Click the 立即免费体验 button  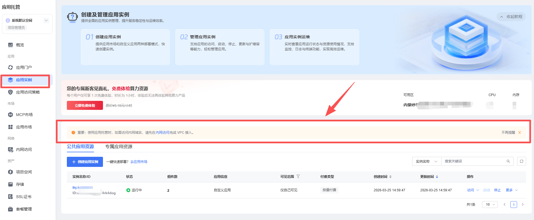(85, 105)
